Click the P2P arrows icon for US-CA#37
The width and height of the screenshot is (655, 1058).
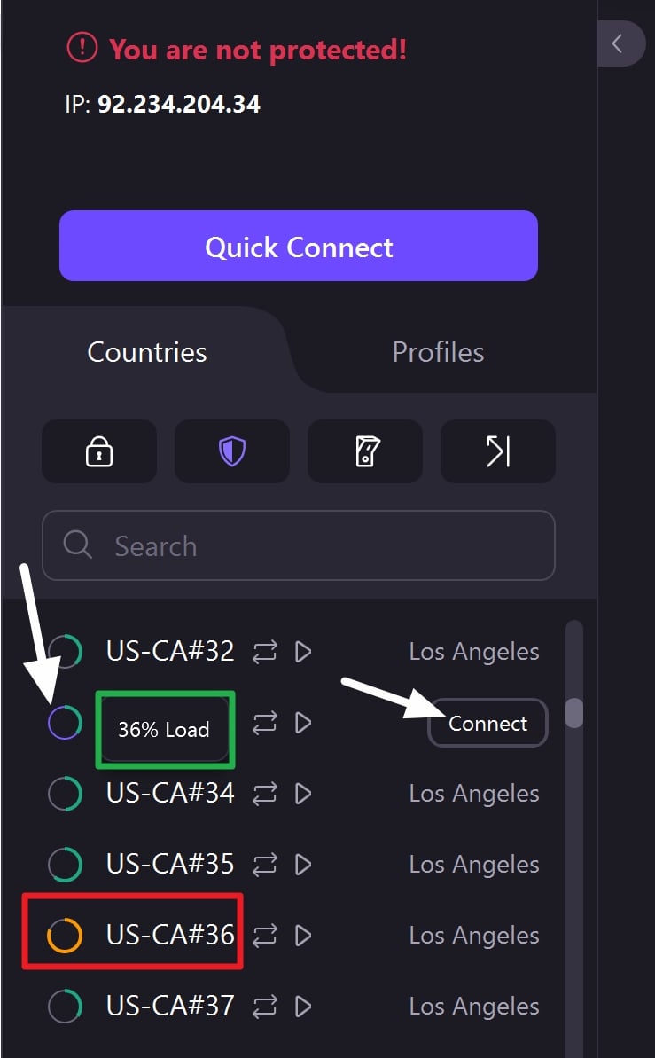(265, 1007)
